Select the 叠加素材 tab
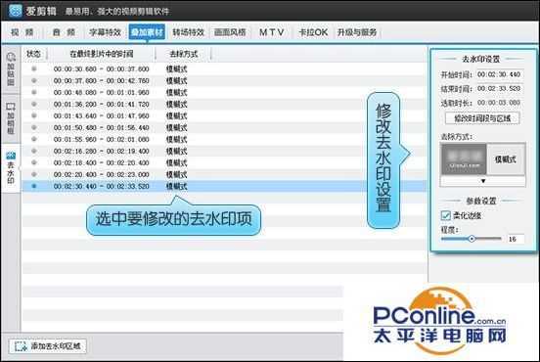Viewport: 540px width, 362px height. 147,32
